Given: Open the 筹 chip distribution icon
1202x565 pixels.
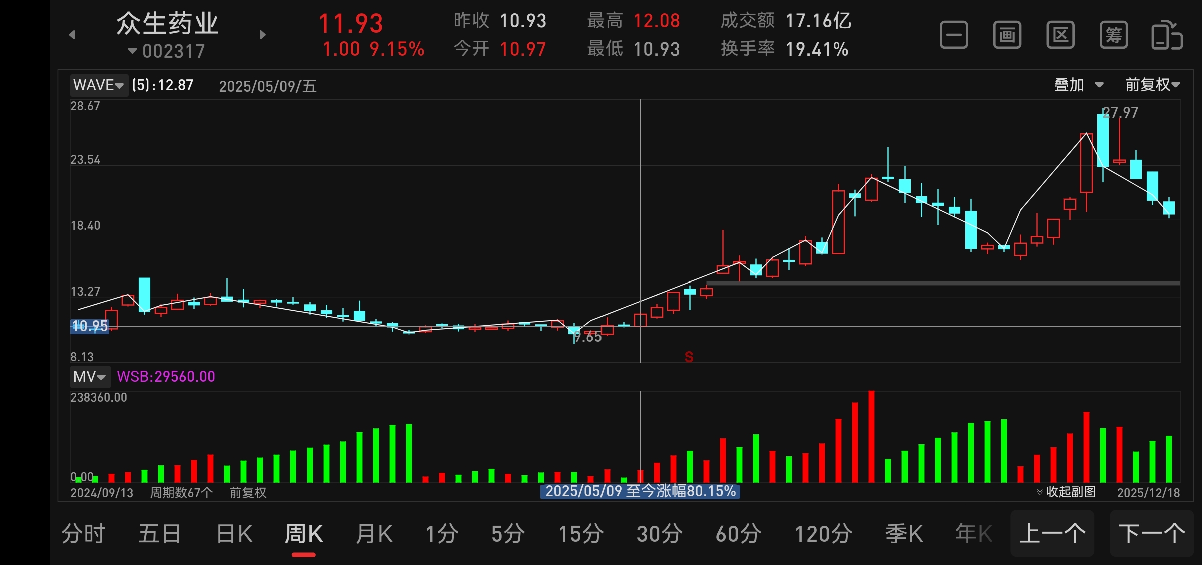Looking at the screenshot, I should click(x=1113, y=35).
